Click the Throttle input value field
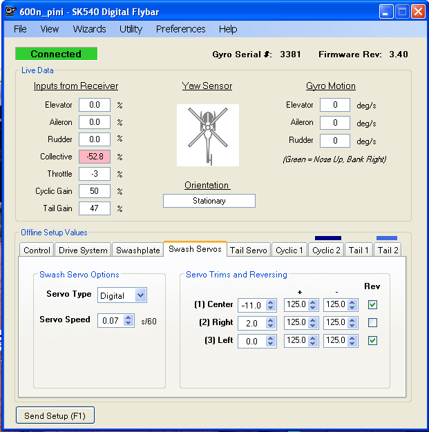Image resolution: width=429 pixels, height=432 pixels. (95, 174)
